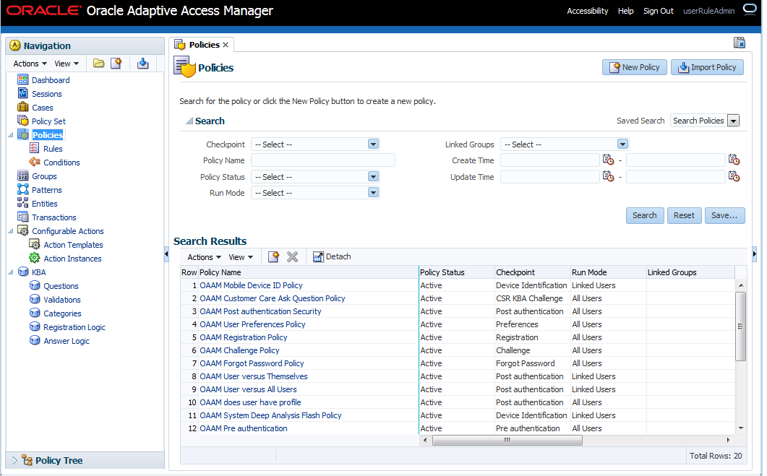Click the Search button

coord(645,215)
